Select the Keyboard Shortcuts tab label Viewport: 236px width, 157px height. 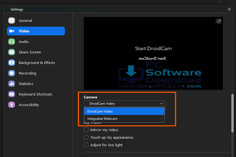point(35,94)
